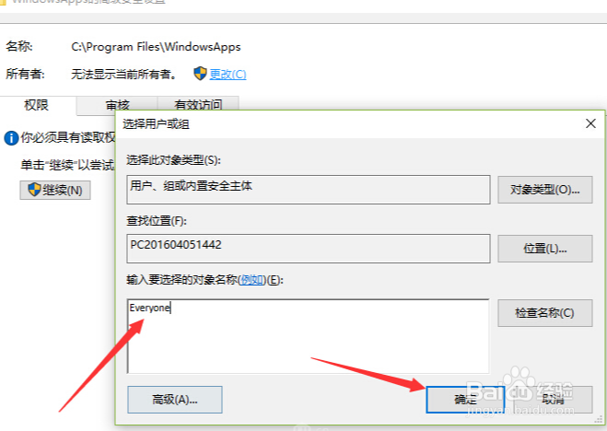The width and height of the screenshot is (607, 431).
Task: Close the 选择用户或组 dialog
Action: click(x=590, y=123)
